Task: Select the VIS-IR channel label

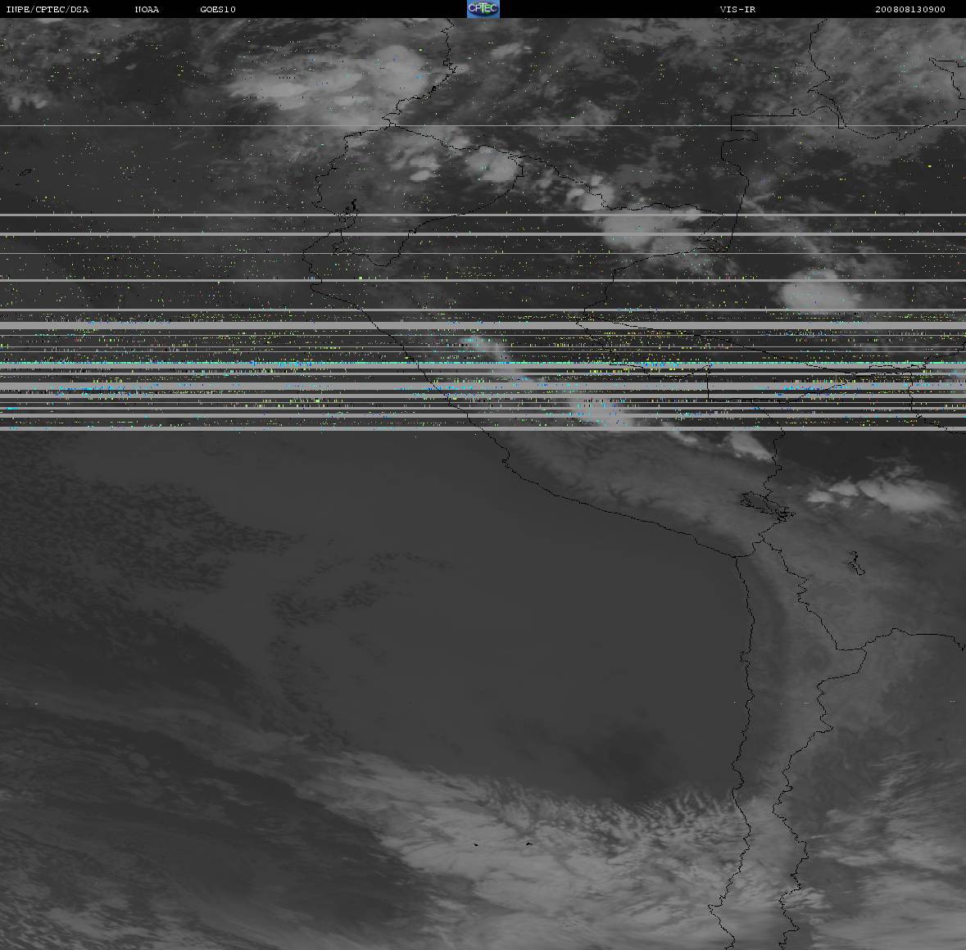Action: point(737,9)
